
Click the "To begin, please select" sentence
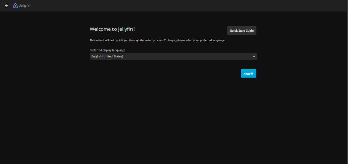click(195, 41)
